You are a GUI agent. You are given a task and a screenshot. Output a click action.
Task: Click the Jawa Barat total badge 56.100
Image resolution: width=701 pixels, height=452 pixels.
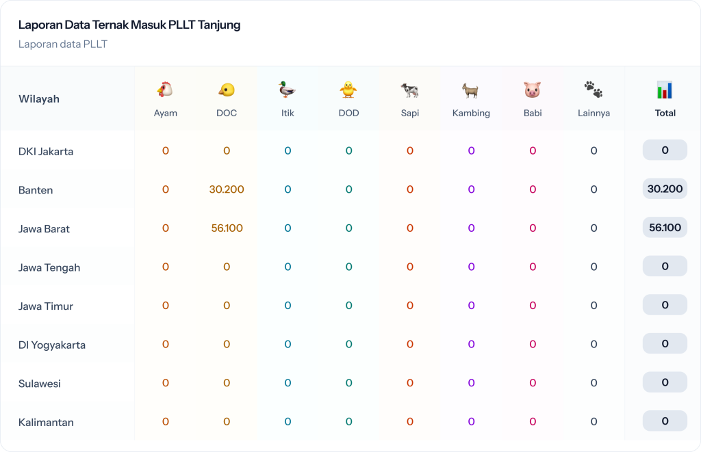click(x=665, y=228)
